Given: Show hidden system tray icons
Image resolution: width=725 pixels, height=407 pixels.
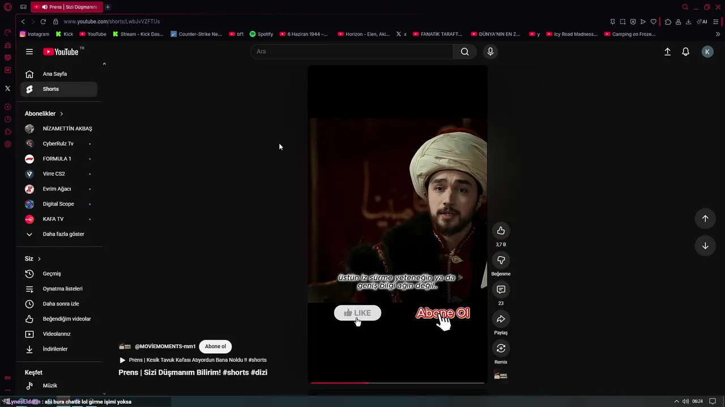Looking at the screenshot, I should [676, 401].
